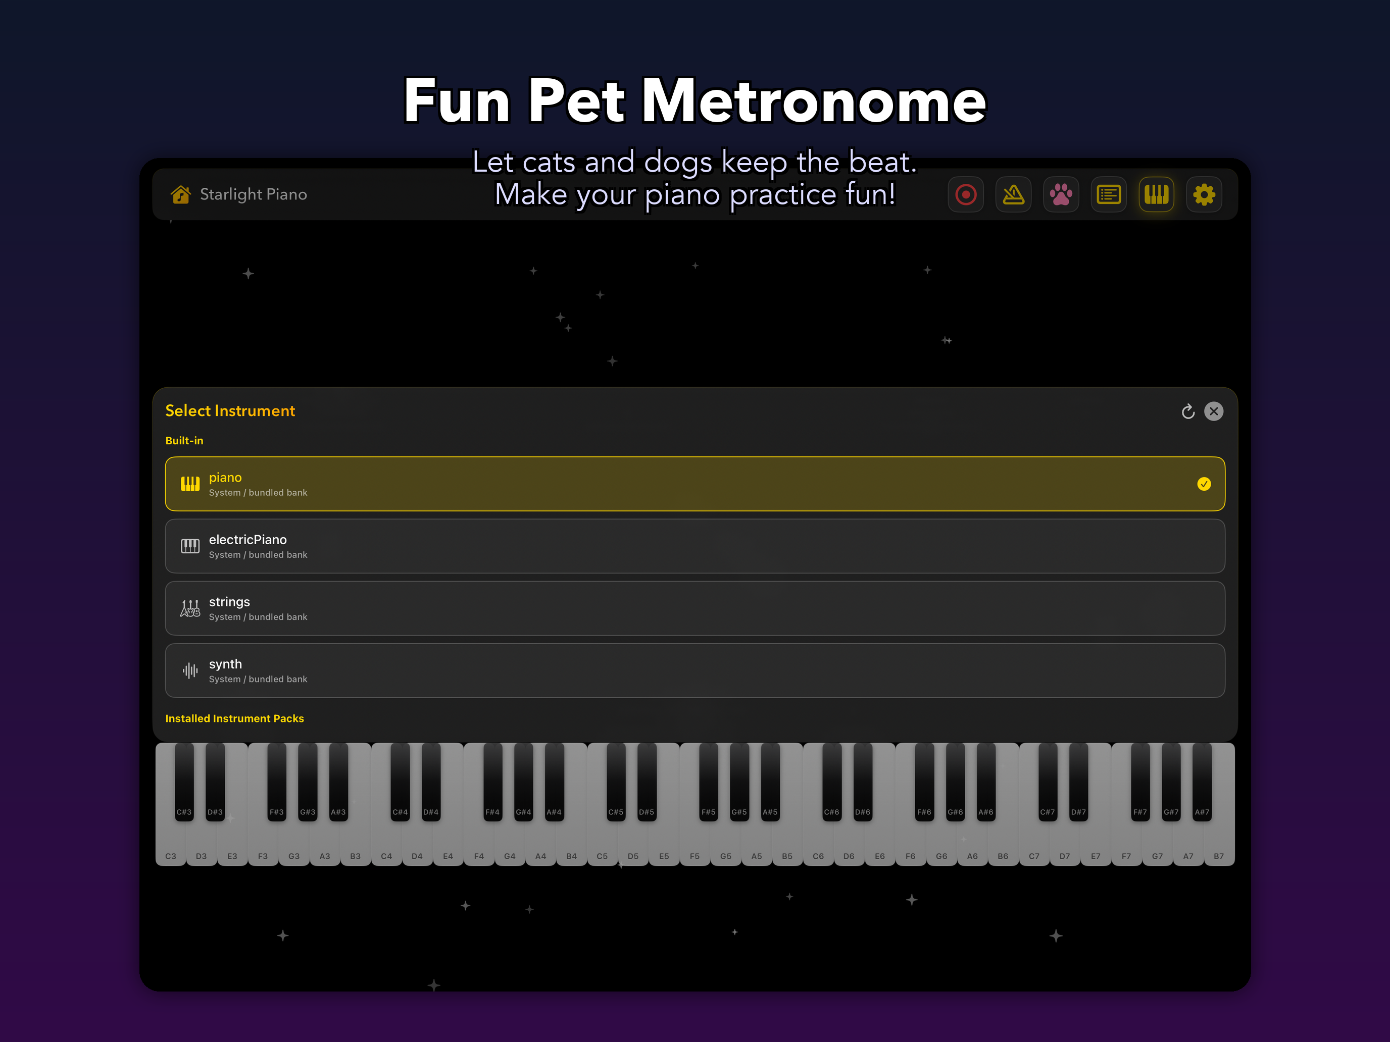
Task: Play the B7 white key
Action: (1219, 845)
